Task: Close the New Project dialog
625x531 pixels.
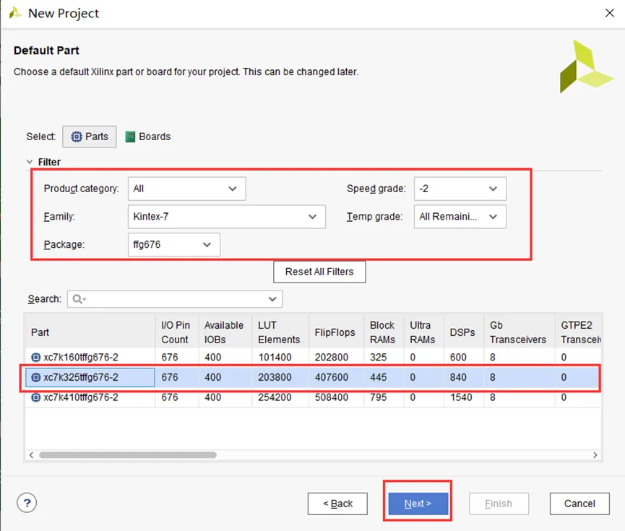Action: click(609, 13)
